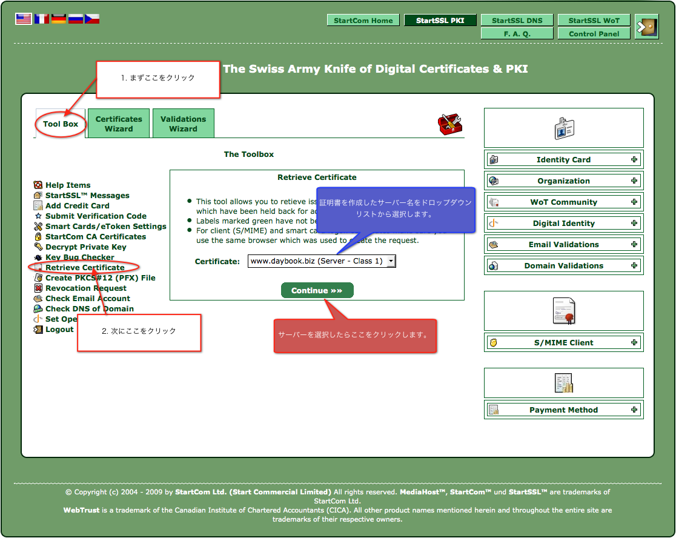Open the Certificates Wizard tab
Image resolution: width=676 pixels, height=538 pixels.
click(x=119, y=124)
